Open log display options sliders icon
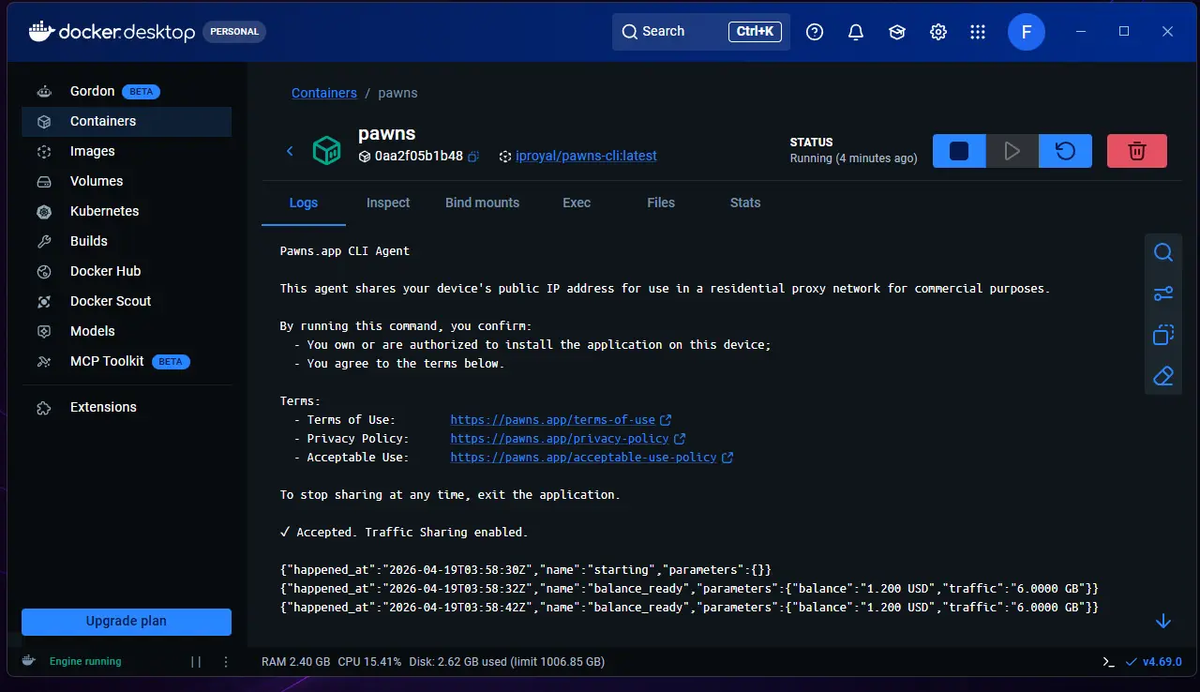The image size is (1200, 692). point(1163,293)
